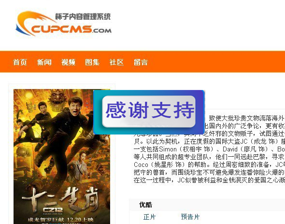Click the 十二生肖 calligraphy title on poster
Image resolution: width=285 pixels, height=224 pixels.
(60, 197)
